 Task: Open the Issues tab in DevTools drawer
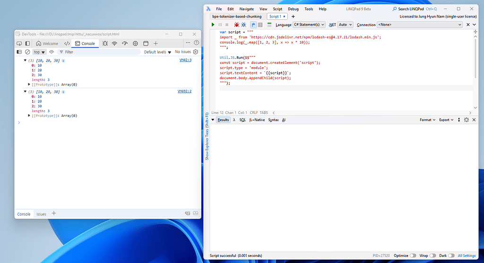click(42, 214)
